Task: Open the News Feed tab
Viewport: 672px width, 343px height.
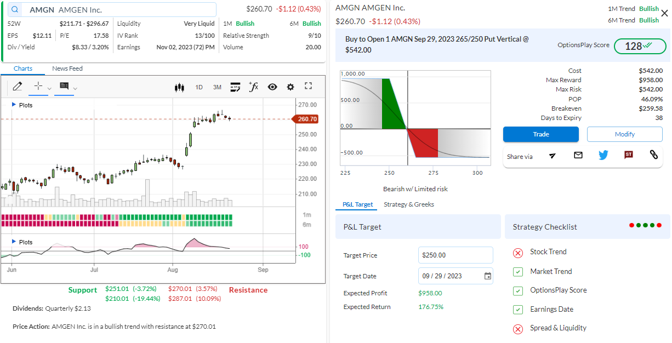Action: [x=67, y=68]
